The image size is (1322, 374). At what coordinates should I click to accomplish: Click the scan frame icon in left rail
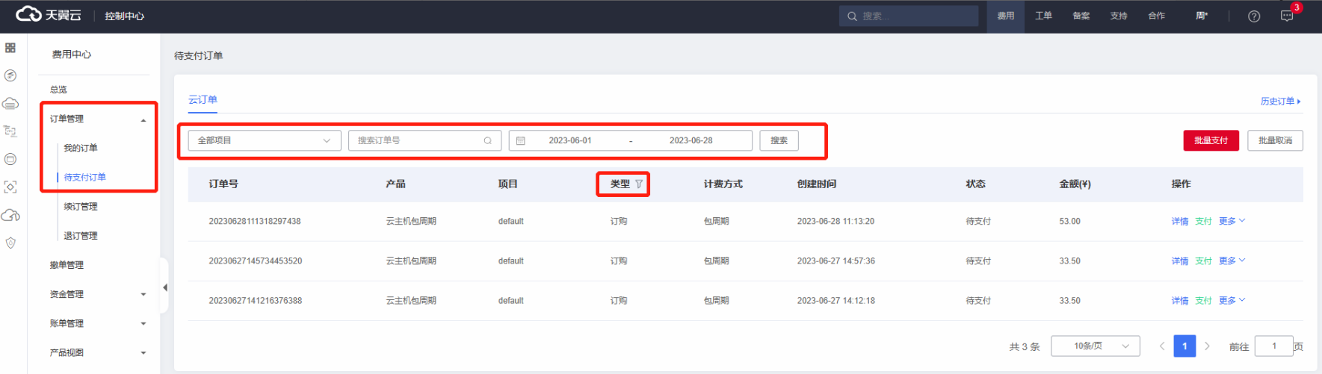click(x=10, y=187)
